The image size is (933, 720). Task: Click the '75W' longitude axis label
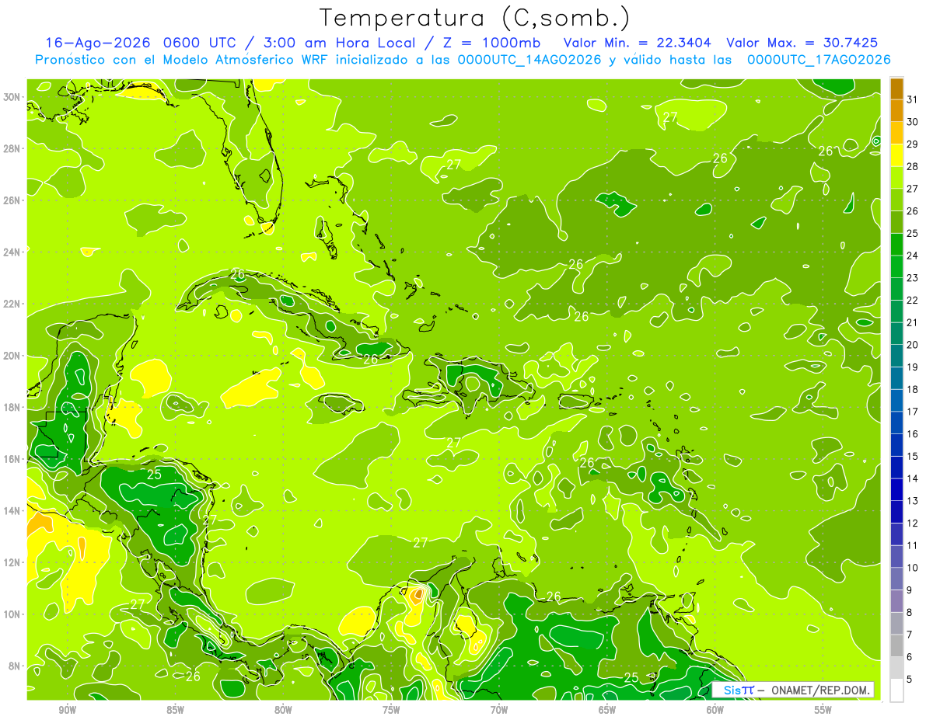(391, 710)
